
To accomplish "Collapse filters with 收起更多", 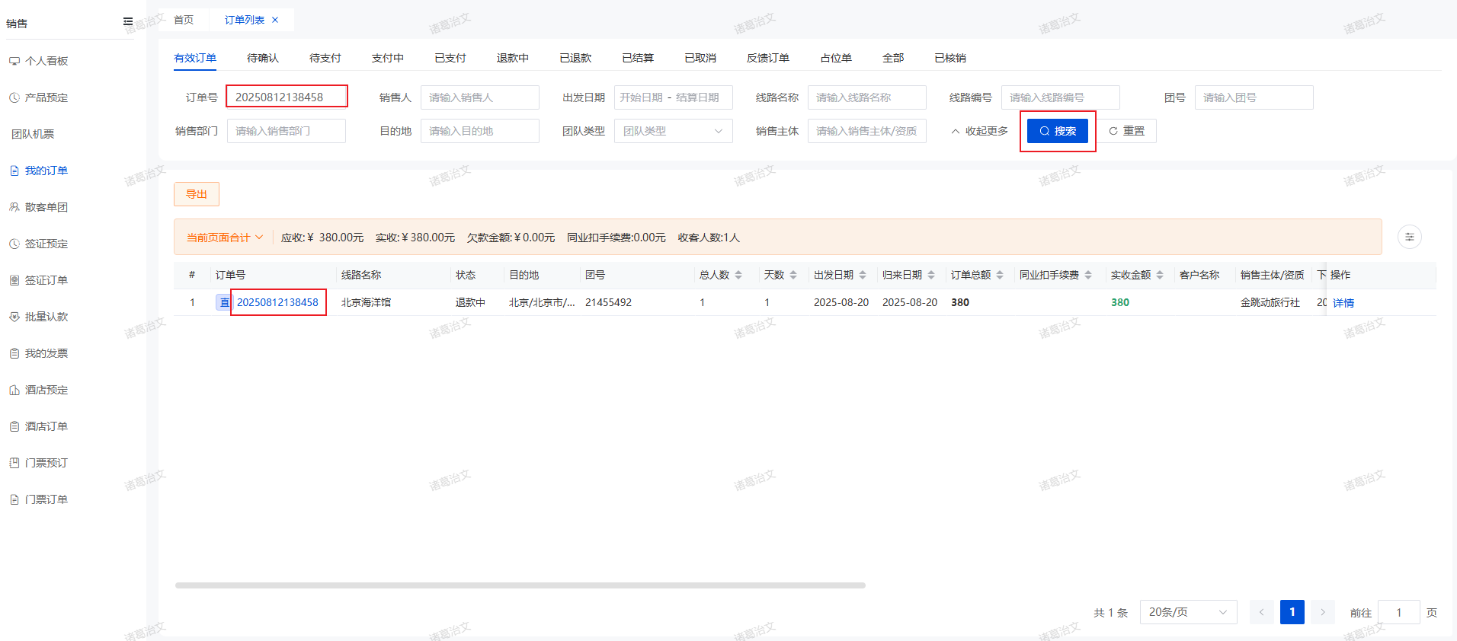I will [x=979, y=131].
